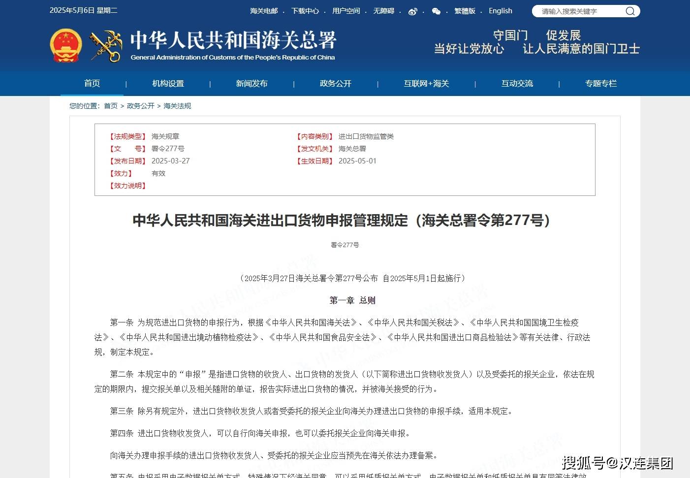Open 互动交流 menu item

click(517, 84)
